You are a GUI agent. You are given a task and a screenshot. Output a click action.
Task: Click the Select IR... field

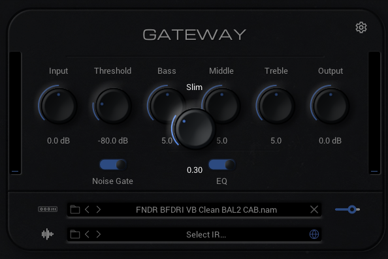click(194, 234)
